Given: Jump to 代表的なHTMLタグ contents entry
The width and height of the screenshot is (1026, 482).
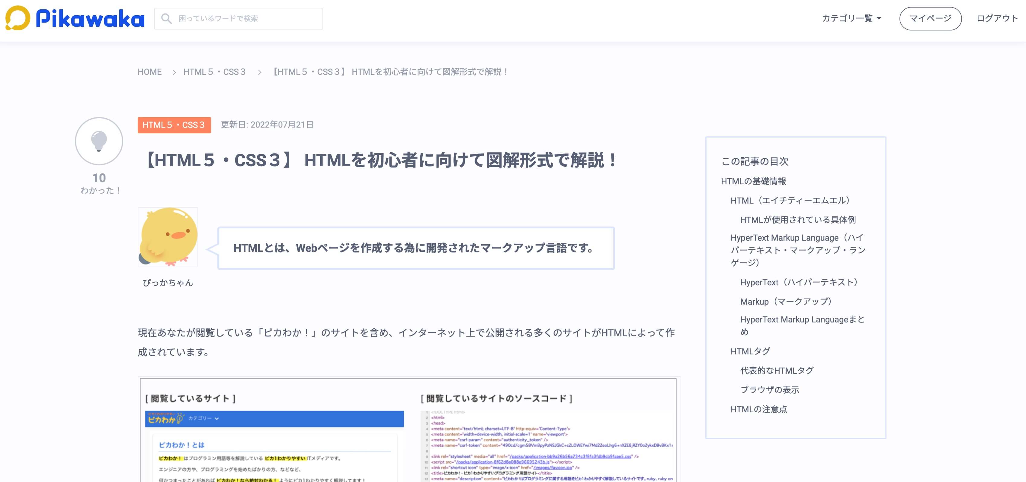Looking at the screenshot, I should [x=777, y=371].
